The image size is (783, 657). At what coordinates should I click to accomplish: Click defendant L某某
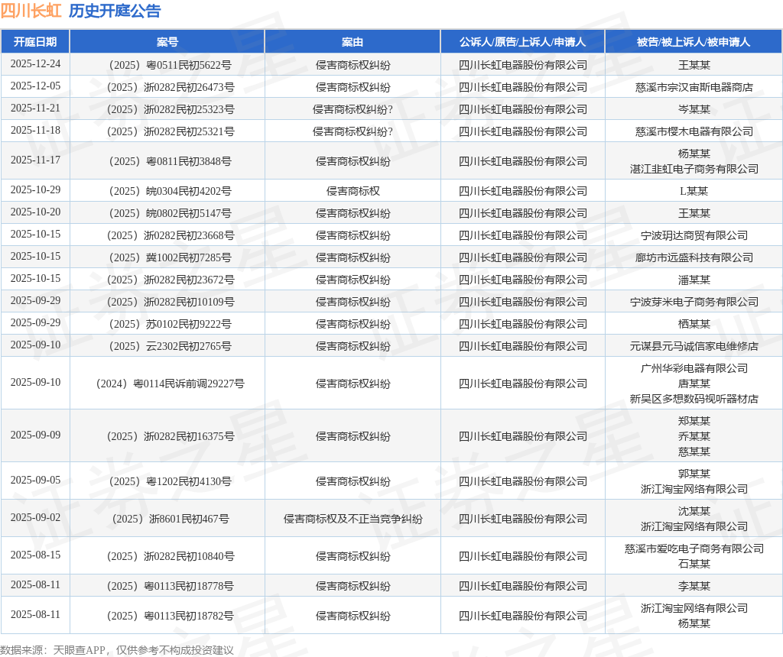pos(694,191)
